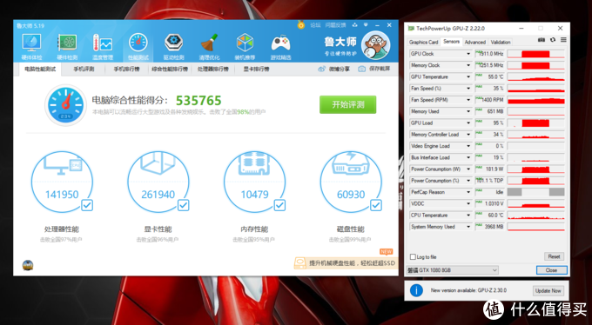Click the small badge icon at Ludashi bottom-left
Image resolution: width=592 pixels, height=325 pixels.
click(x=28, y=265)
